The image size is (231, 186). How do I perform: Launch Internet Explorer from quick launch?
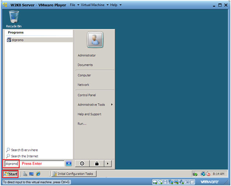38,174
